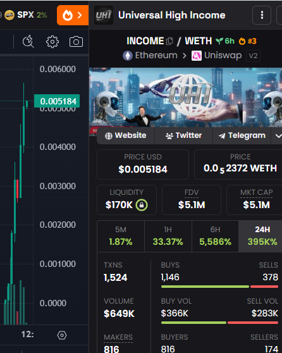Image resolution: width=282 pixels, height=353 pixels.
Task: Click the Ethereum chain name
Action: pos(156,56)
